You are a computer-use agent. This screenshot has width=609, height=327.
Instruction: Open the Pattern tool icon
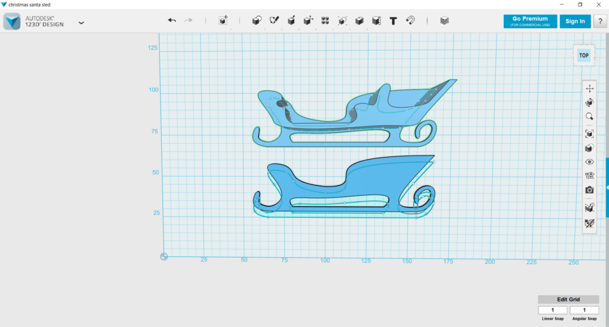(x=325, y=21)
